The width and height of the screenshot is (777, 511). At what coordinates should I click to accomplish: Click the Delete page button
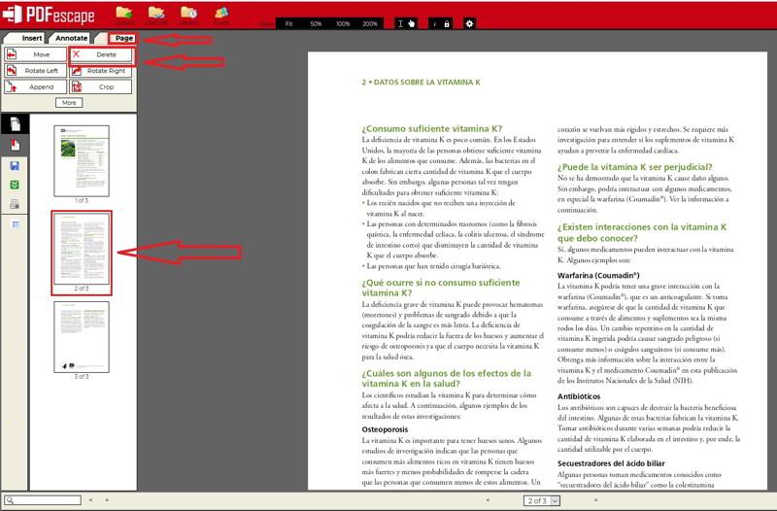pyautogui.click(x=101, y=55)
